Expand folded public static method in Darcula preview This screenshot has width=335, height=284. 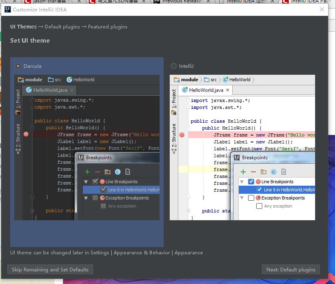point(32,211)
